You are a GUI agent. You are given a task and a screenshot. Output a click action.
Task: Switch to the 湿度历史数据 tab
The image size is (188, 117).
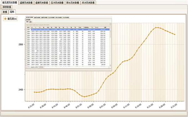coord(42,3)
